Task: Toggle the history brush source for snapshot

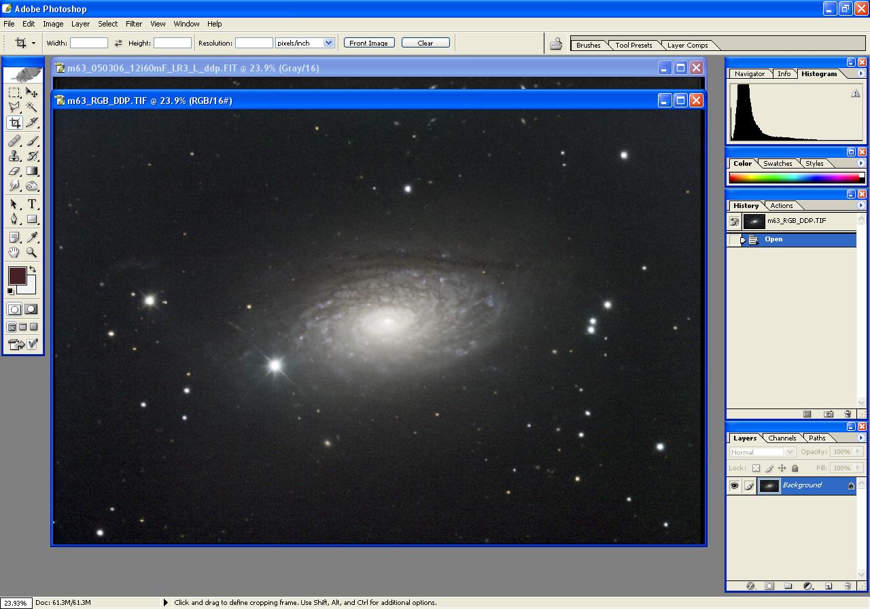Action: click(x=734, y=221)
